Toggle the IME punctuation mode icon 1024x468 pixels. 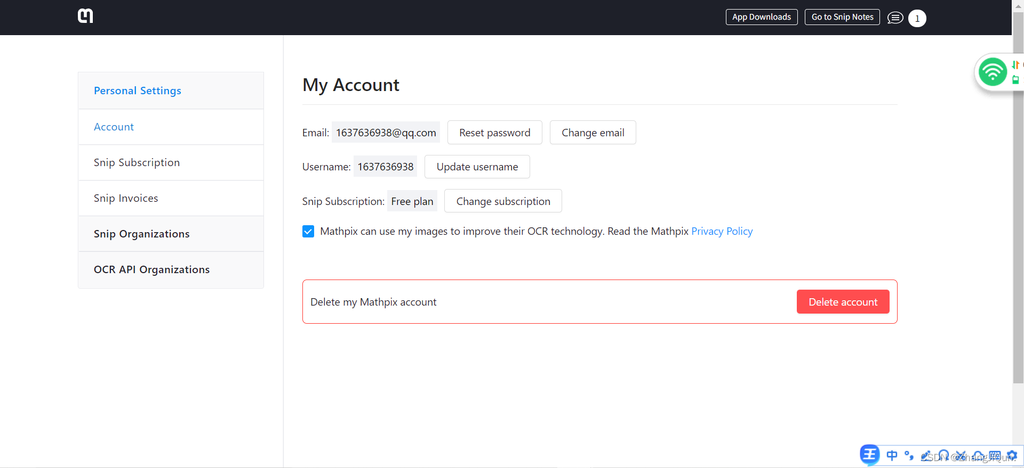909,456
